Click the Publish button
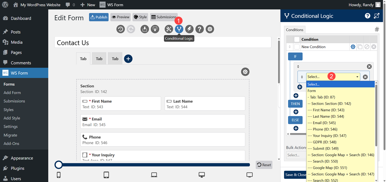This screenshot has width=386, height=182. tap(99, 17)
